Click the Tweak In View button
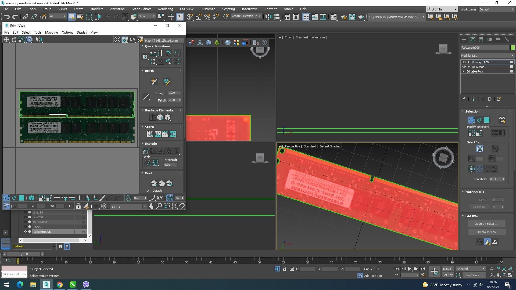Image resolution: width=516 pixels, height=290 pixels. [x=487, y=232]
